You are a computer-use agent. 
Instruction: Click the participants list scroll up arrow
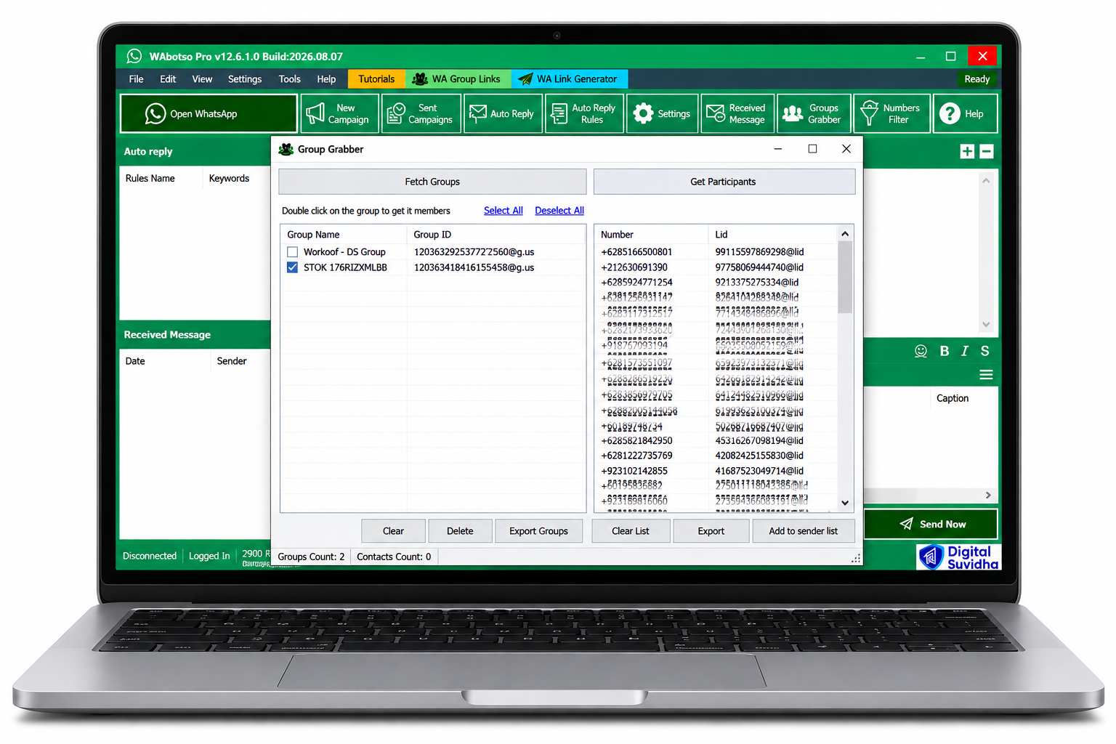click(845, 234)
